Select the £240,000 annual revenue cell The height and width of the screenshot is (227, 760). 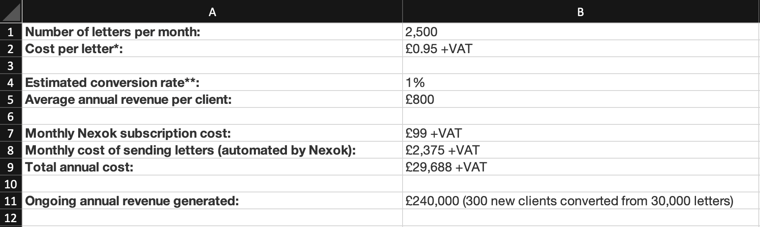tap(581, 200)
